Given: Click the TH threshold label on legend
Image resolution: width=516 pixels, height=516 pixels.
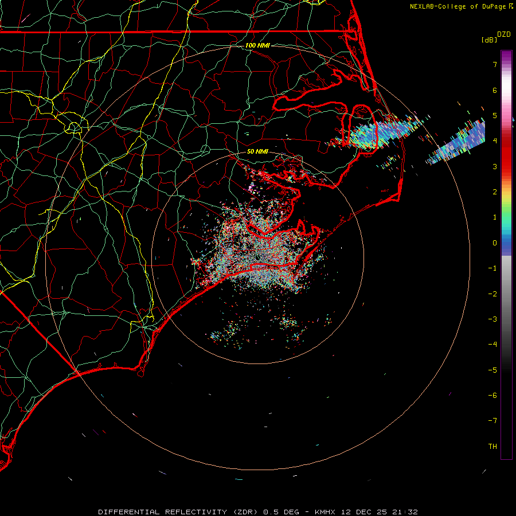Looking at the screenshot, I should (x=492, y=447).
